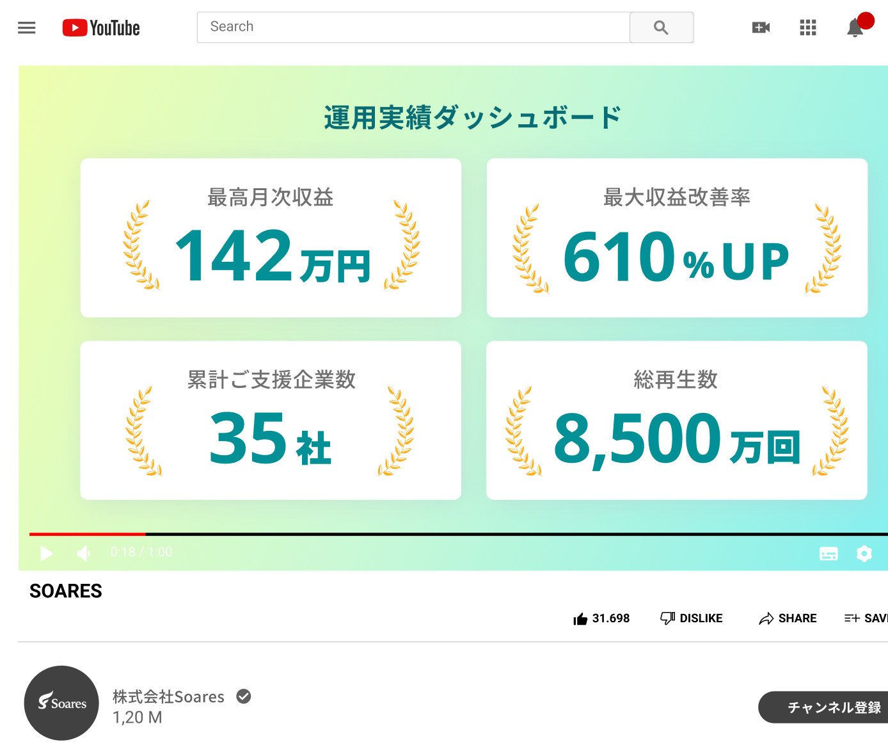Open the playback quality settings gear
The width and height of the screenshot is (888, 749).
[864, 553]
